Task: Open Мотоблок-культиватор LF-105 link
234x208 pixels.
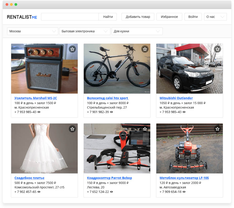Action: [184, 178]
